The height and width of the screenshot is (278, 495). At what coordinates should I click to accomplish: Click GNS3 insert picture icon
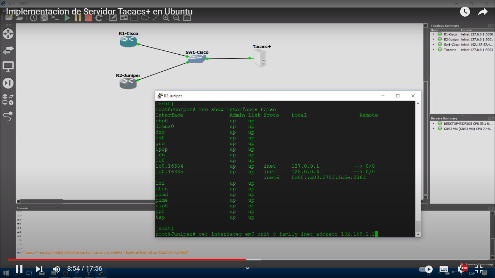(124, 17)
